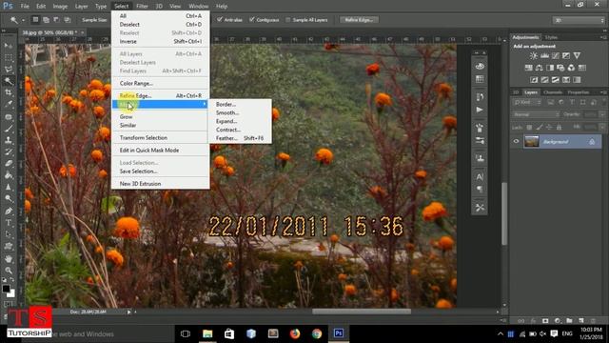Open the layer Kind filter dropdown
Screen dimensions: 609x343
click(527, 102)
